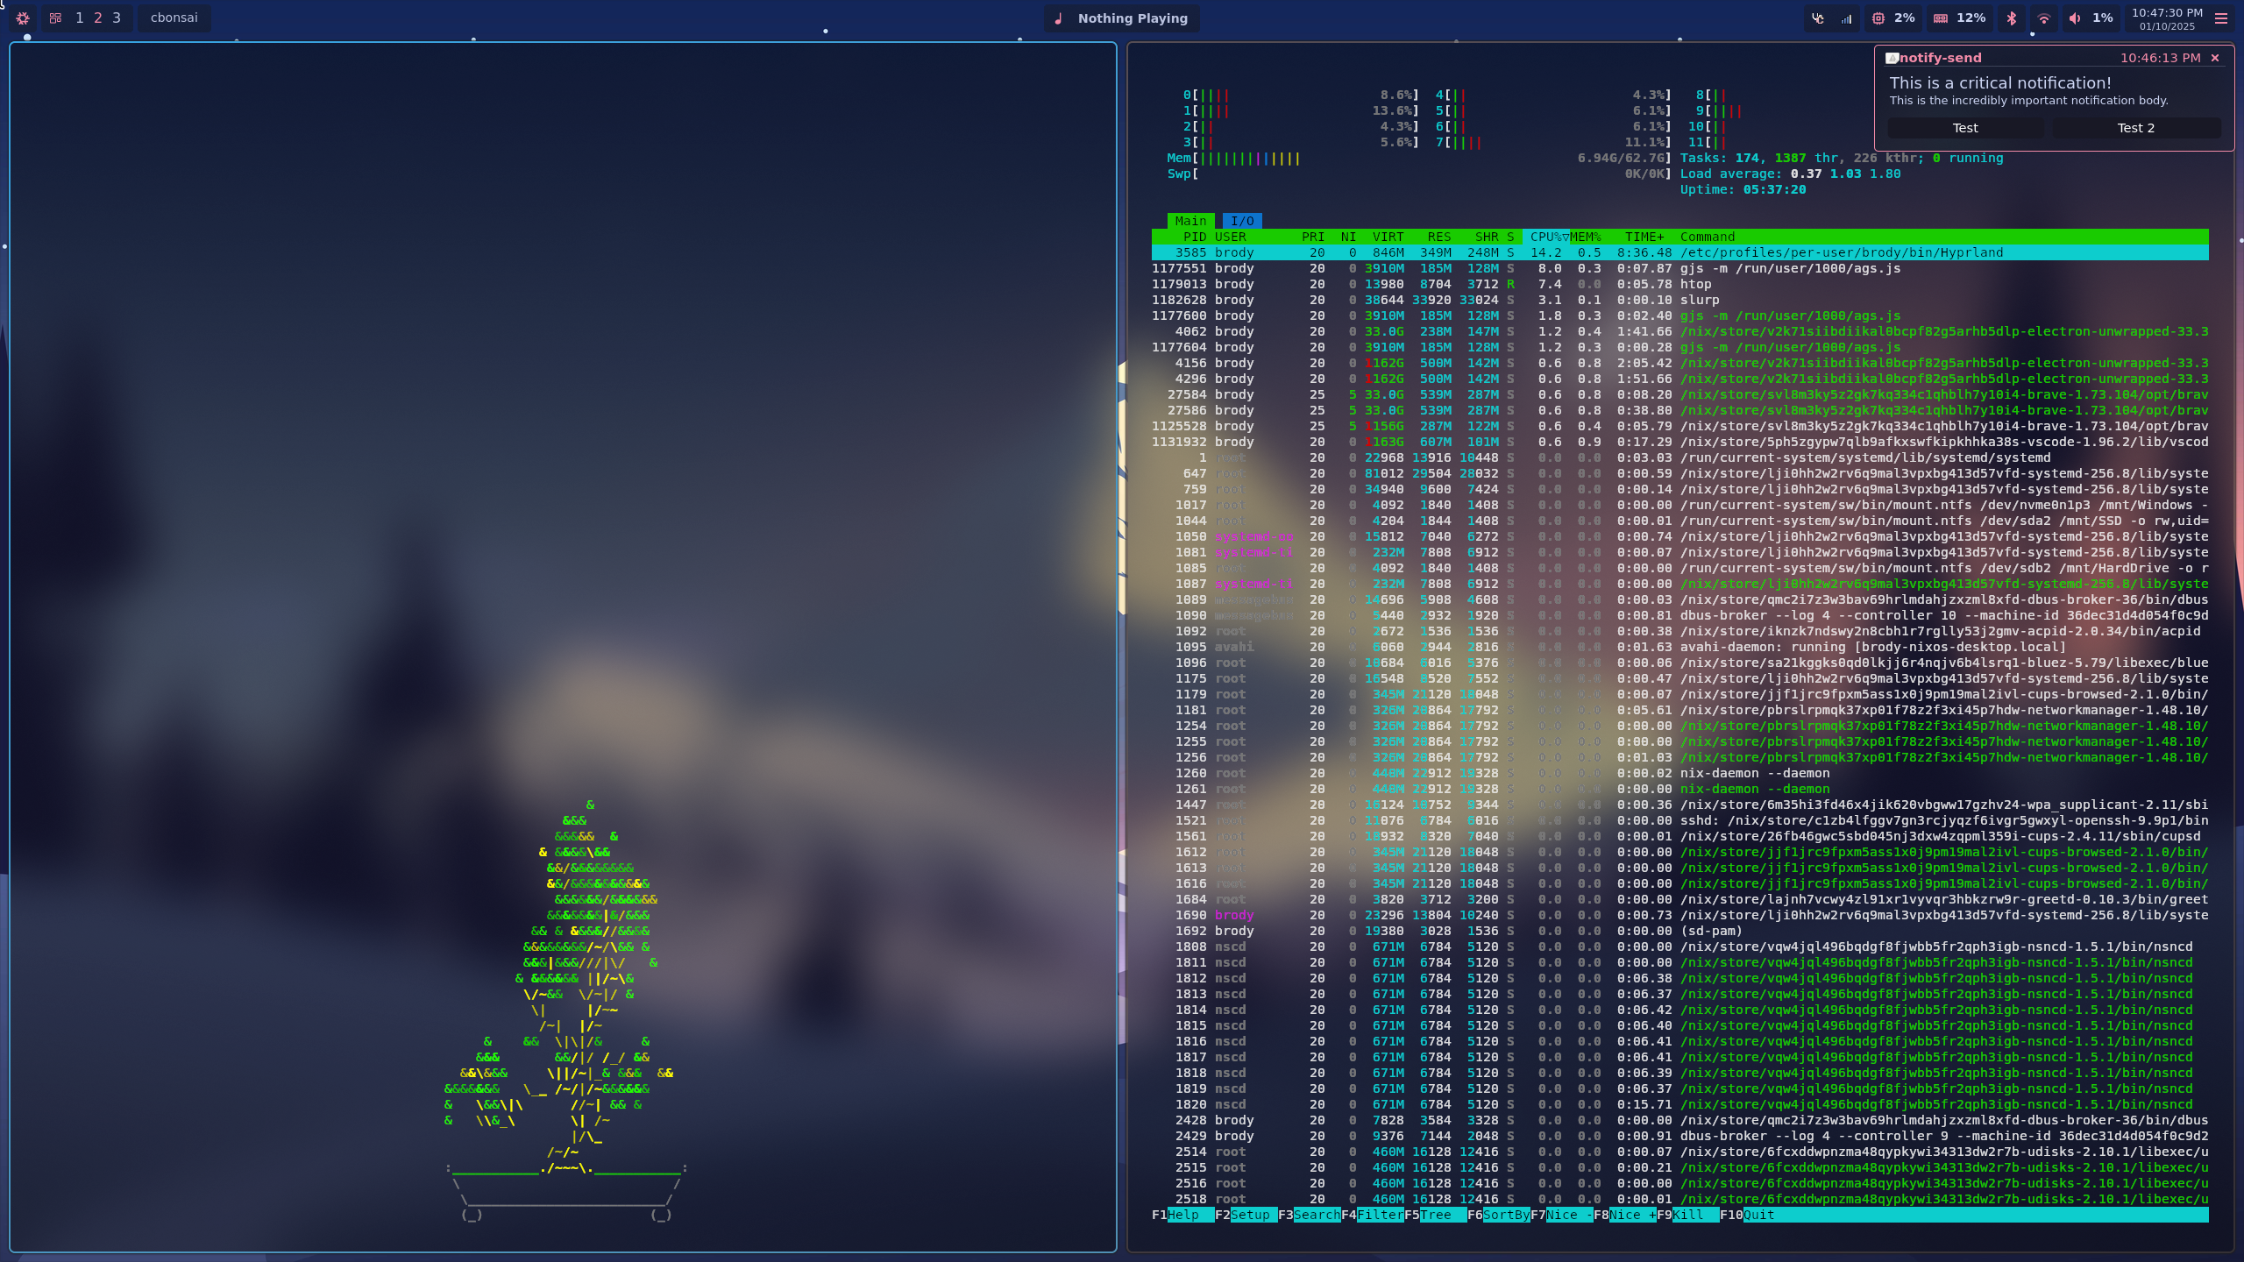Click F10 Quit in htop footer
Image resolution: width=2244 pixels, height=1262 pixels.
(1747, 1215)
